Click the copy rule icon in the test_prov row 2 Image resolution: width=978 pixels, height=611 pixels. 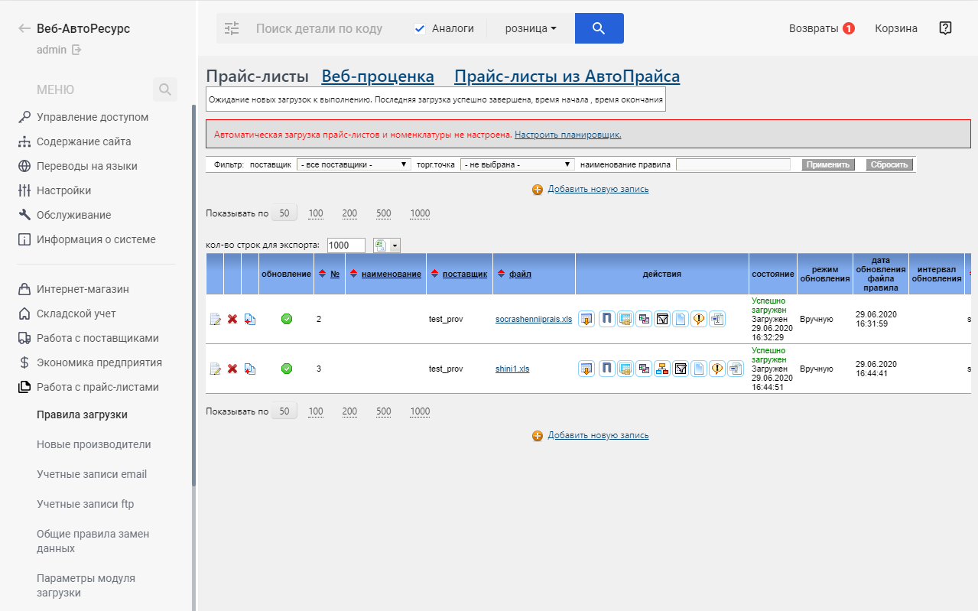(250, 319)
